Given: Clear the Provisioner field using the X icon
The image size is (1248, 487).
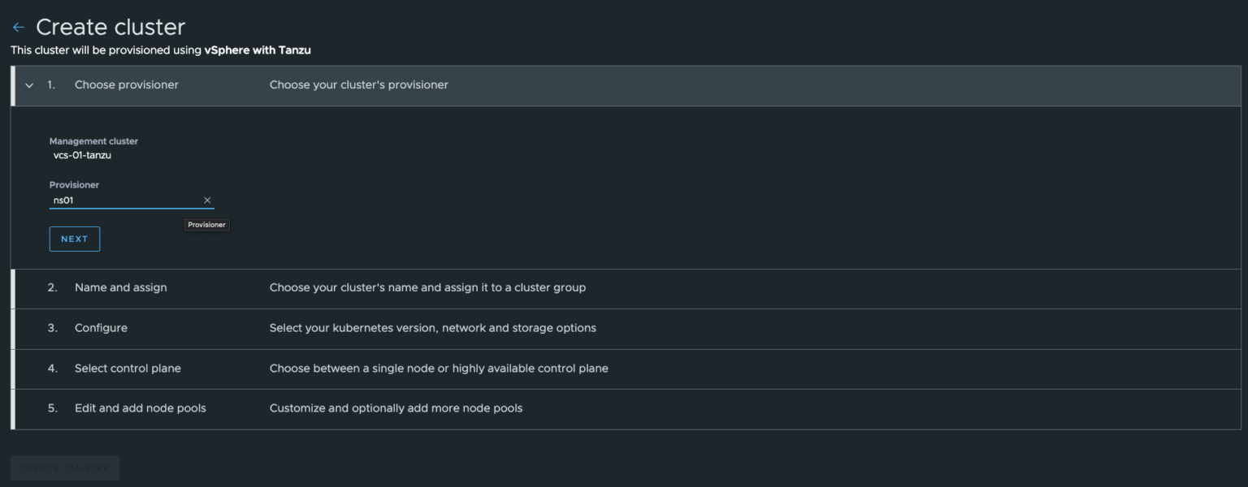Looking at the screenshot, I should [207, 200].
